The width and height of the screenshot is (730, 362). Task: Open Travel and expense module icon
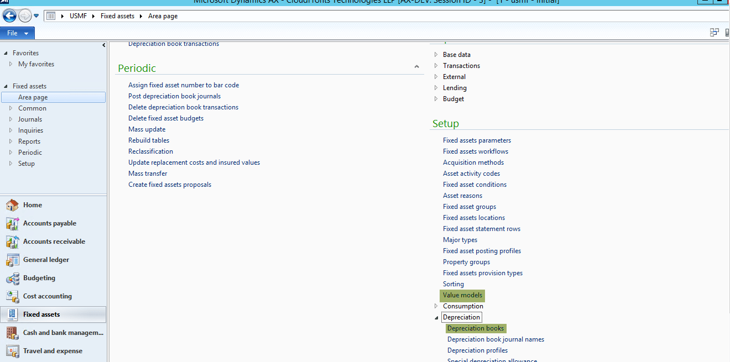point(12,351)
